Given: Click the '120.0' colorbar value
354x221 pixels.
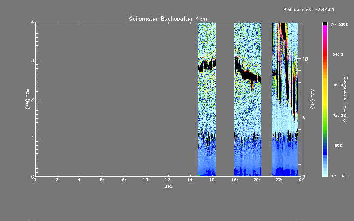Looking at the screenshot, I should coord(338,115).
